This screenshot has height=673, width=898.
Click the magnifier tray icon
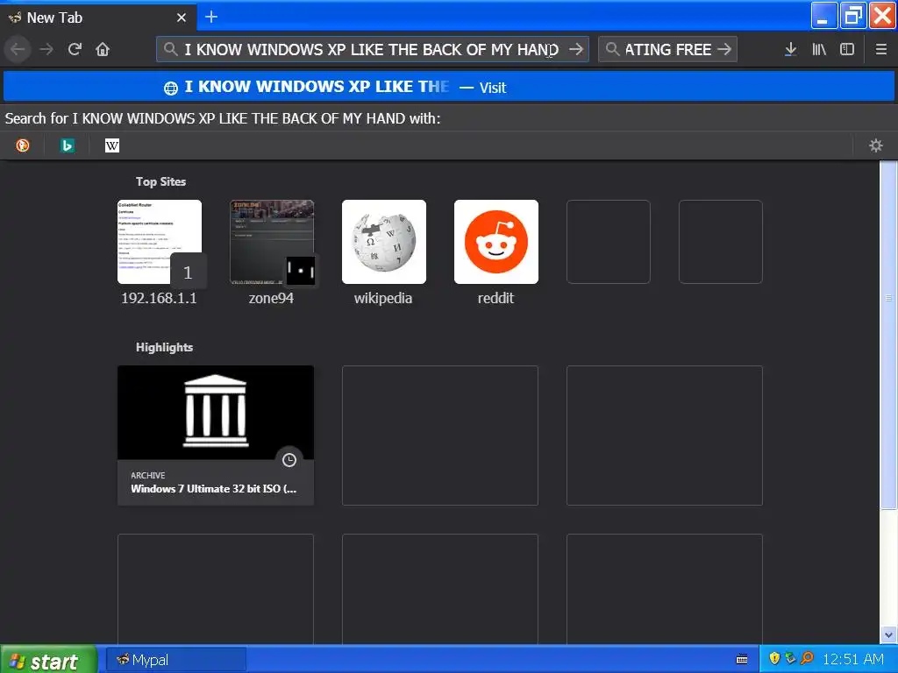pyautogui.click(x=807, y=659)
